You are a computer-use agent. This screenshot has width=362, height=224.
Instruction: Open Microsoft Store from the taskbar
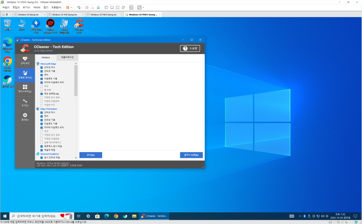97,216
